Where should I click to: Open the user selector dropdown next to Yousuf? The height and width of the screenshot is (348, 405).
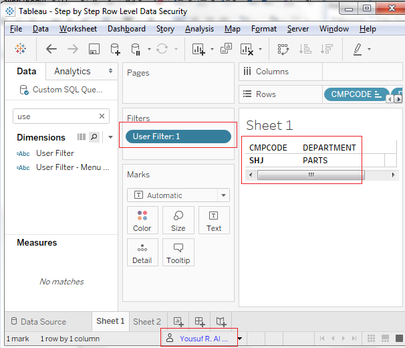click(240, 339)
